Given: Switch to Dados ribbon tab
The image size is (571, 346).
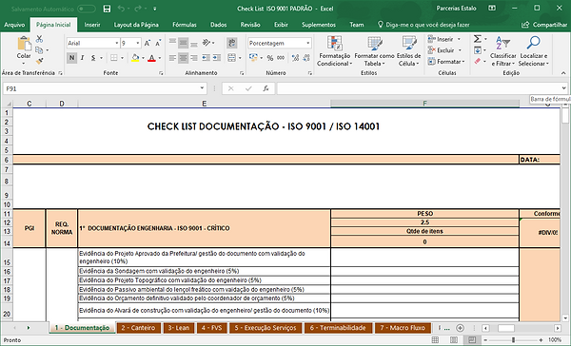Looking at the screenshot, I should click(219, 25).
